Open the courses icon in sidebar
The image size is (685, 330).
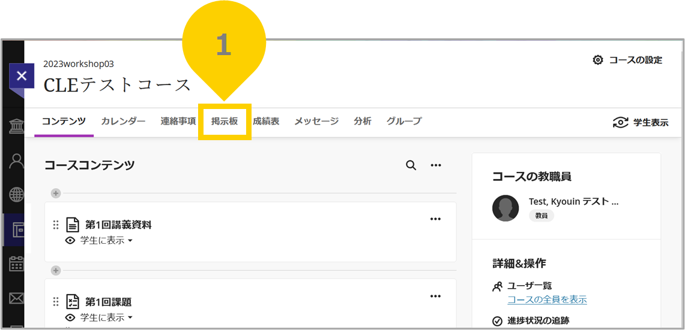pos(17,230)
